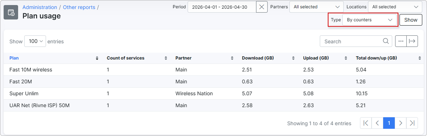Image resolution: width=427 pixels, height=136 pixels.
Task: Click total value 10.15
Action: [362, 93]
